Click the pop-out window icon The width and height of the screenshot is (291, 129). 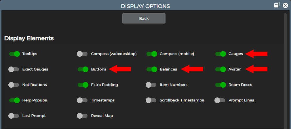(x=277, y=5)
